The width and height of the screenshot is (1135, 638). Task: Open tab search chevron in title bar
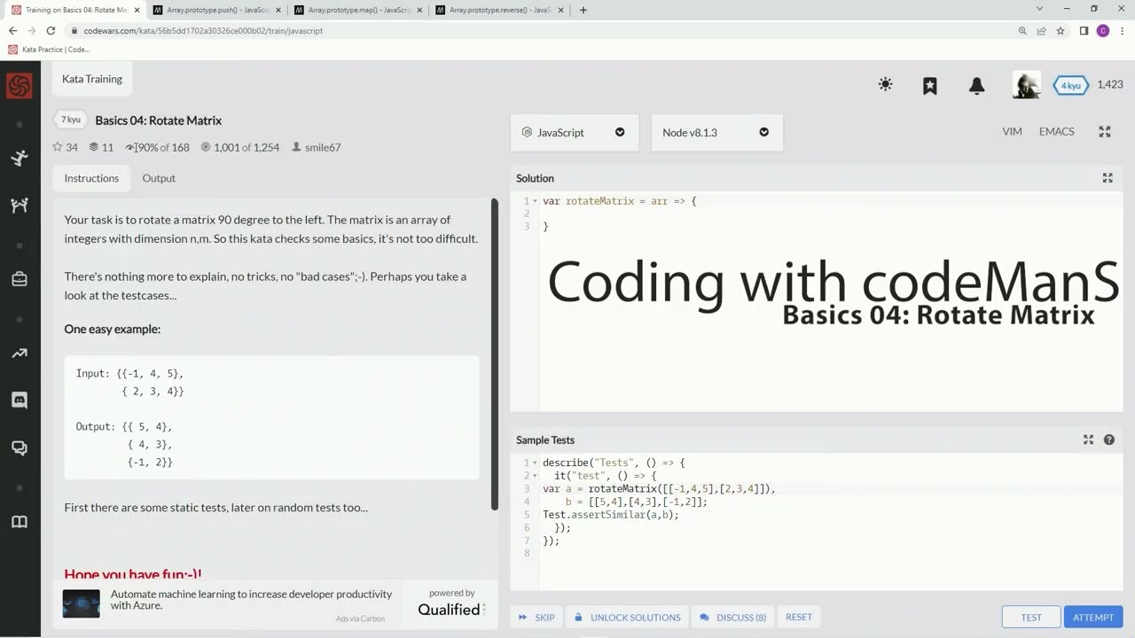point(1039,9)
